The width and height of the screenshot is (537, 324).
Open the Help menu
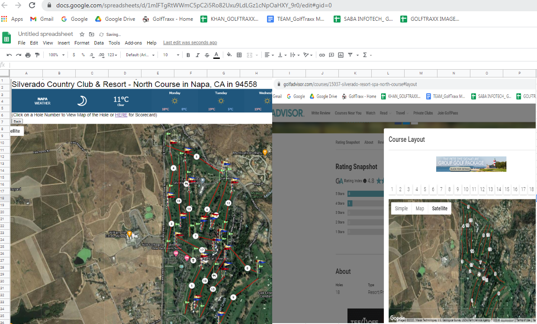tap(151, 43)
